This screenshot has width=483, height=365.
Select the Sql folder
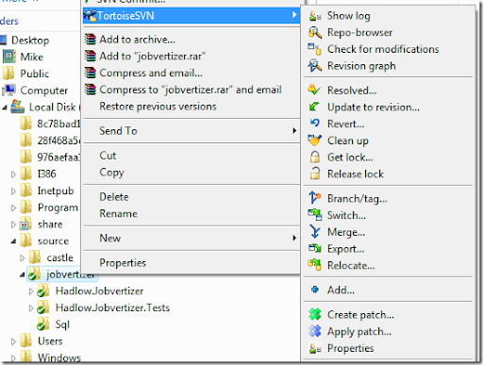[x=62, y=324]
